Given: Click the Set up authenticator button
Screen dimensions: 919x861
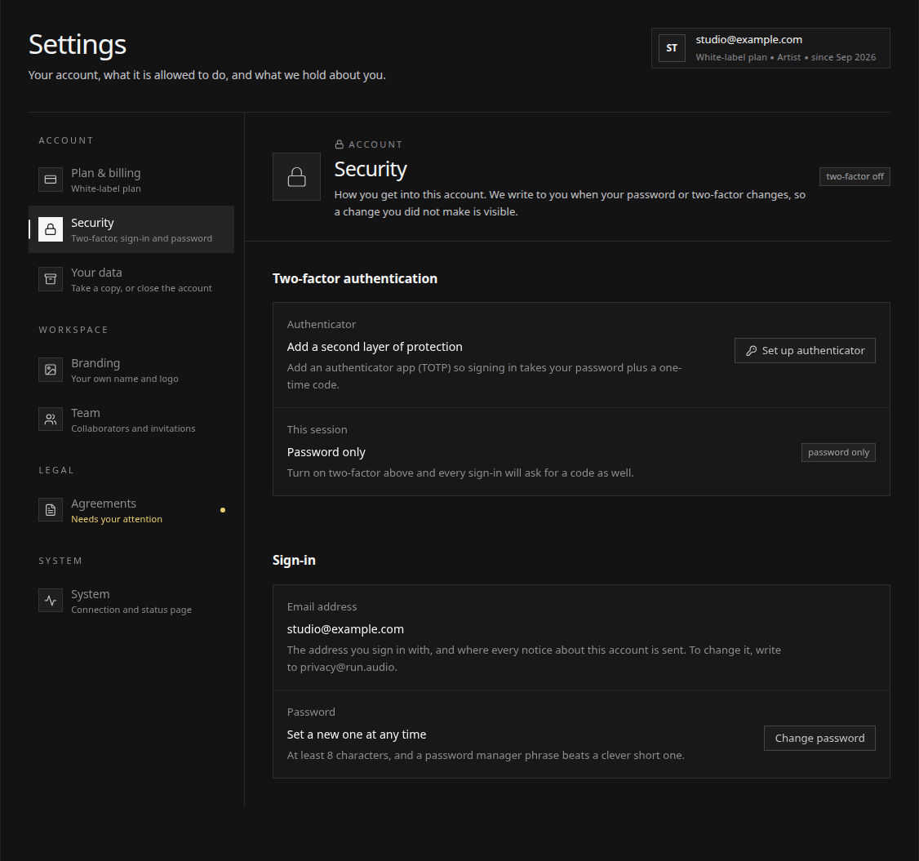Looking at the screenshot, I should tap(805, 350).
